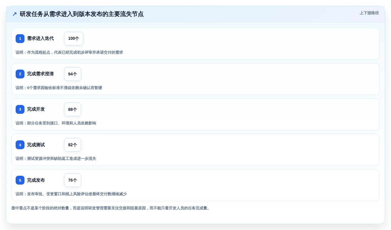This screenshot has height=230, width=391.
Task: Click the arrow icon beside the title
Action: pyautogui.click(x=14, y=14)
